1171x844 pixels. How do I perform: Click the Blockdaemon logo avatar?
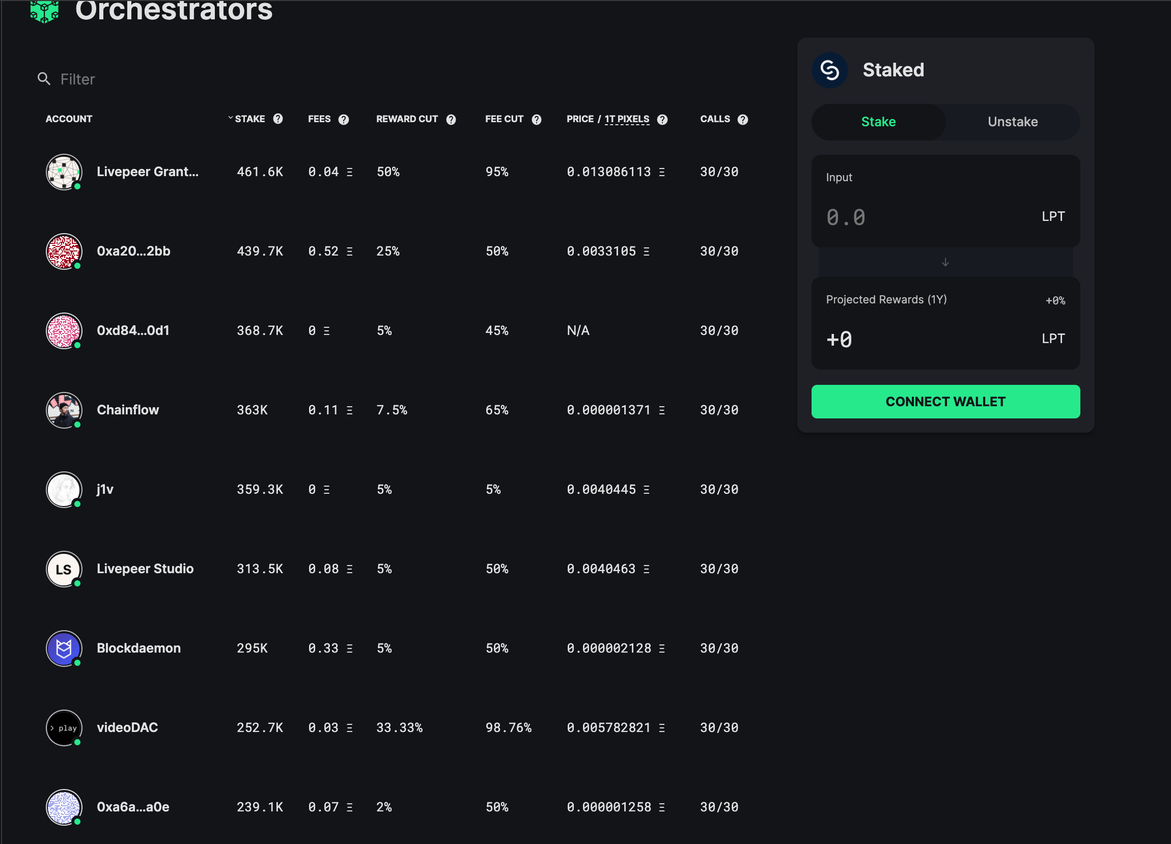pos(64,649)
